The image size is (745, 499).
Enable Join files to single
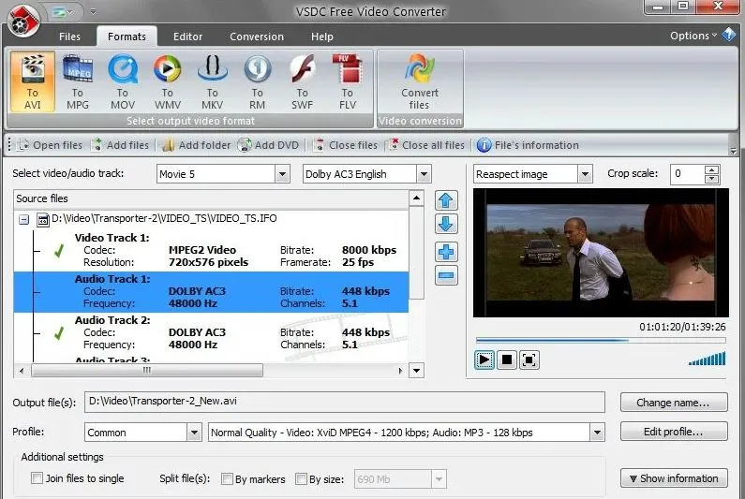(x=37, y=478)
